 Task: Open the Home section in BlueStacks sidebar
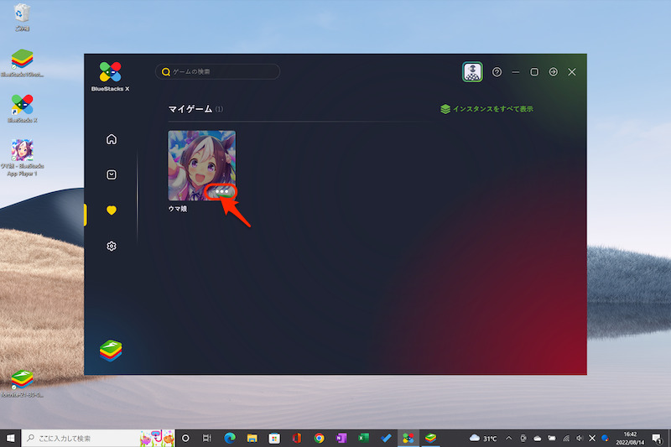tap(112, 139)
